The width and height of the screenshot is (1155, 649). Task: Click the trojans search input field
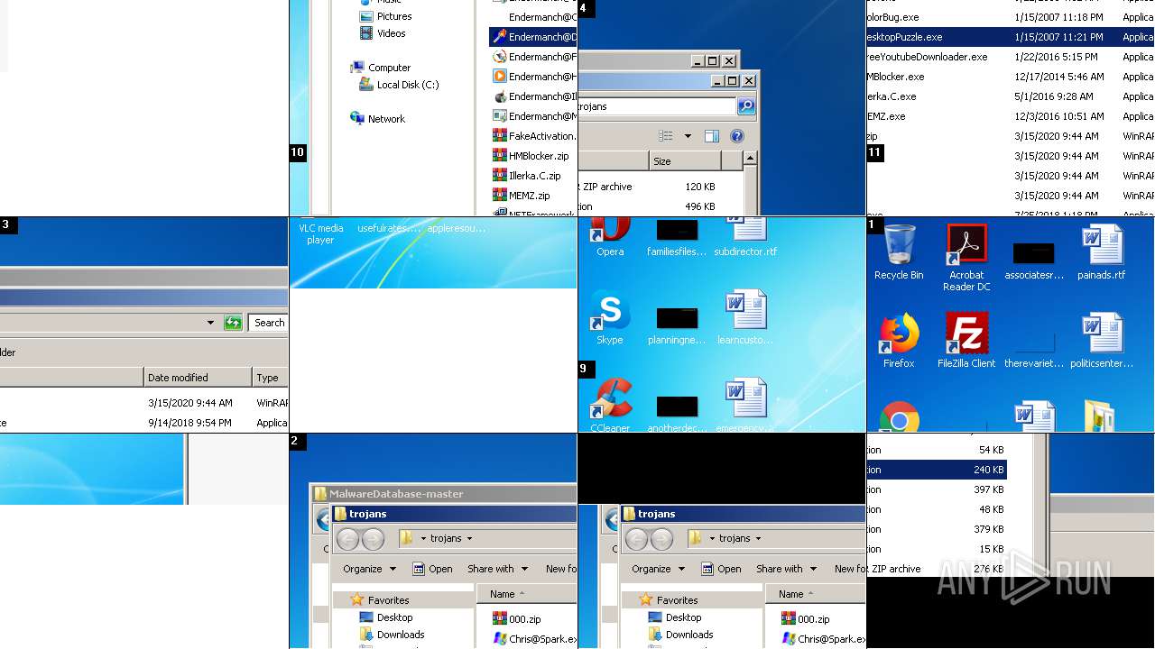657,106
